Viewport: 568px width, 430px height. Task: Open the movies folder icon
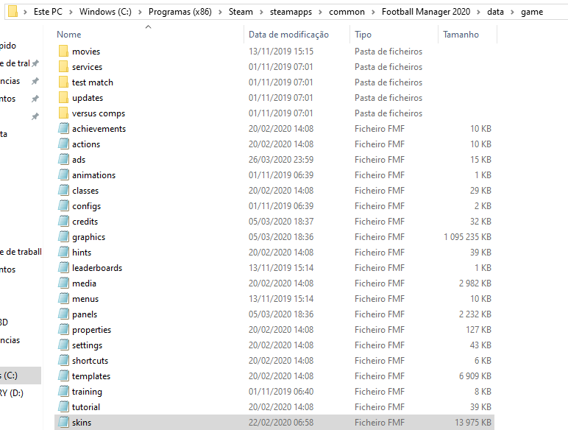pyautogui.click(x=63, y=51)
